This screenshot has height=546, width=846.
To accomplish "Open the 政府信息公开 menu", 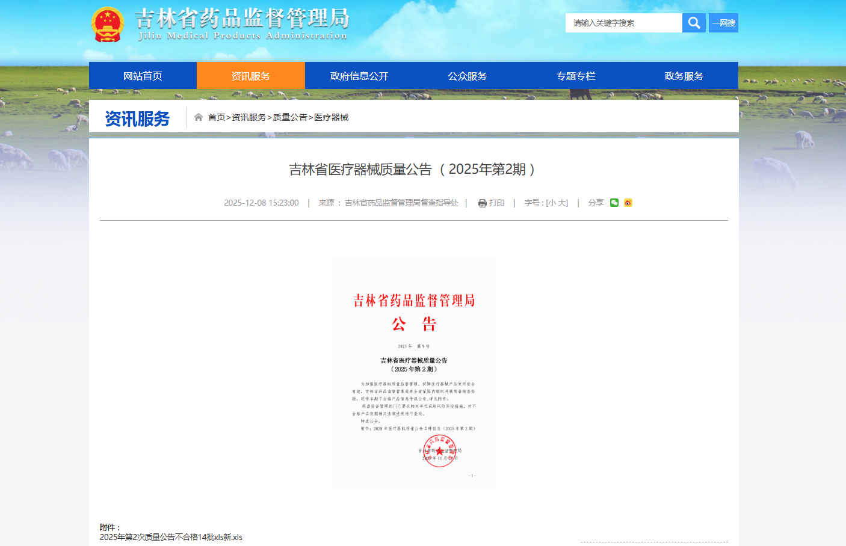I will (359, 76).
